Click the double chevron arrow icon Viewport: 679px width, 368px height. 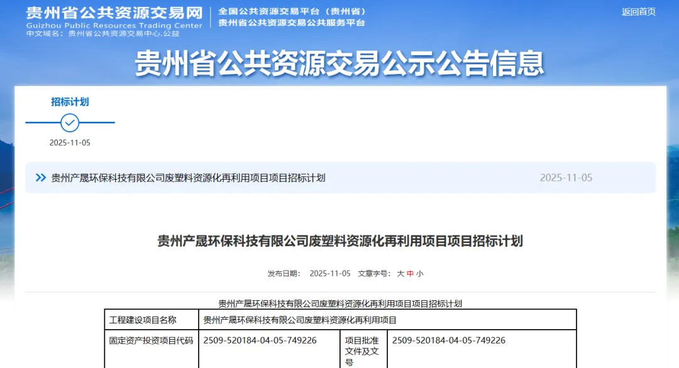41,178
